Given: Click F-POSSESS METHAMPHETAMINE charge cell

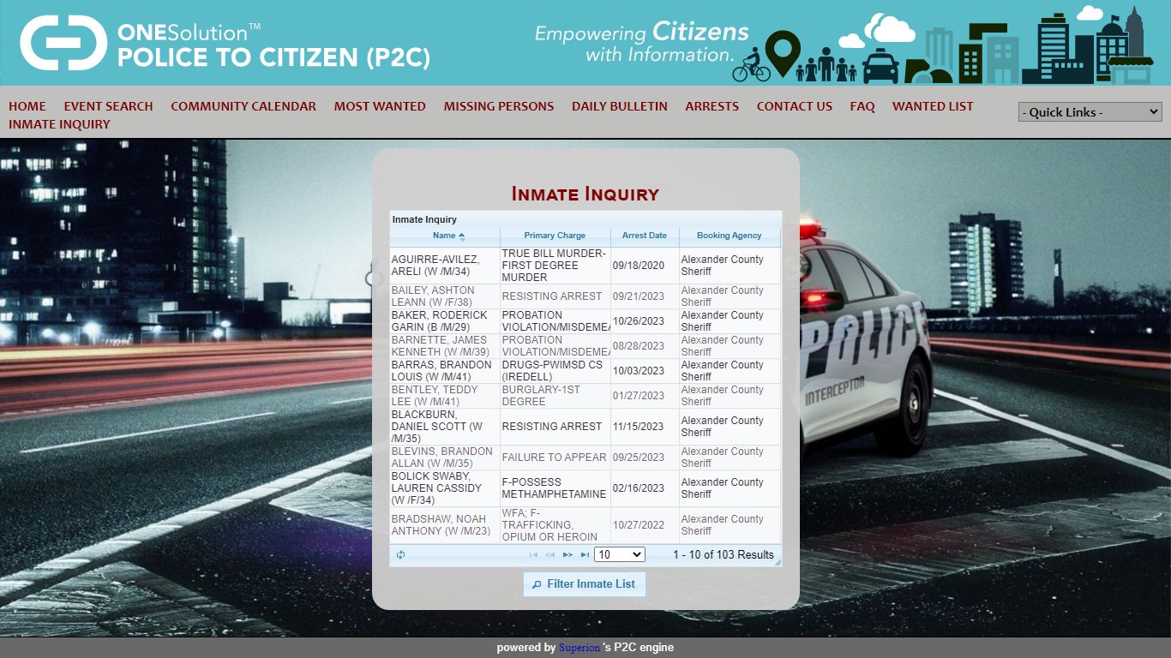Looking at the screenshot, I should (x=555, y=488).
